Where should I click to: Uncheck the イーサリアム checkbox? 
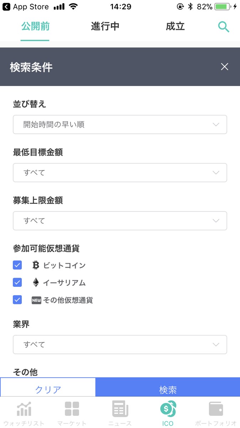17,282
